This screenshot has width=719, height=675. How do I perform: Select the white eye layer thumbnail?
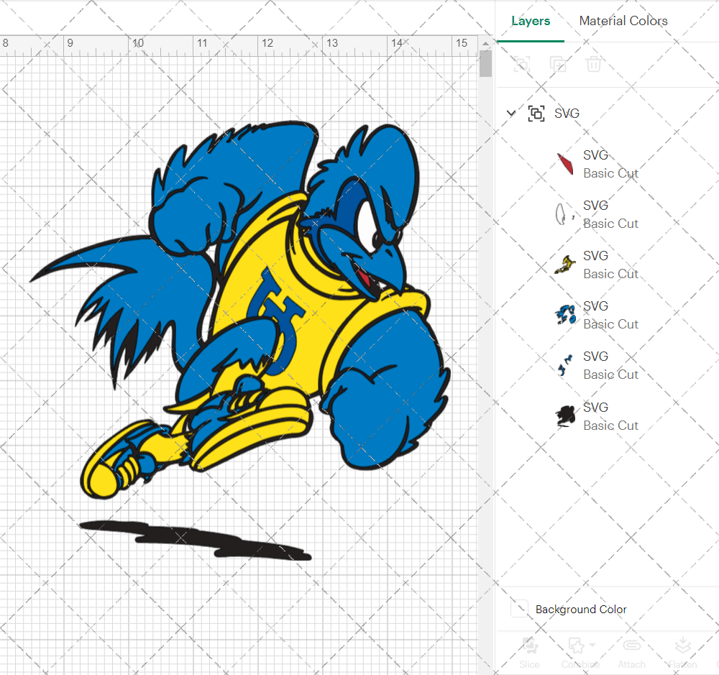coord(564,214)
